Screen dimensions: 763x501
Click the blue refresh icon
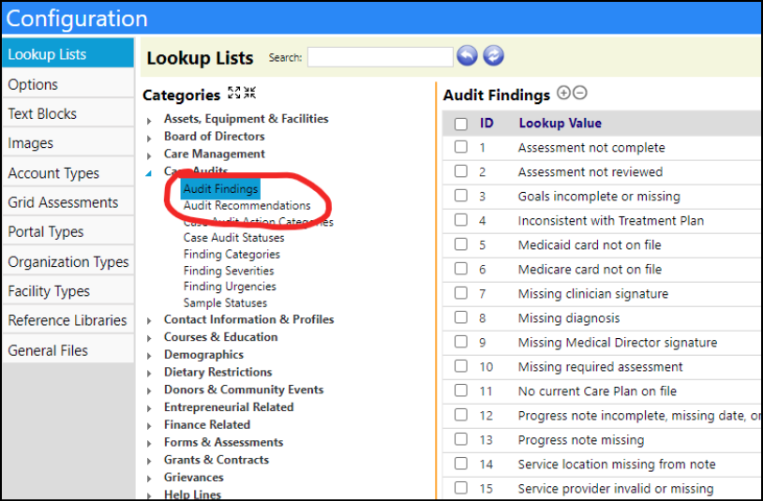[x=493, y=56]
